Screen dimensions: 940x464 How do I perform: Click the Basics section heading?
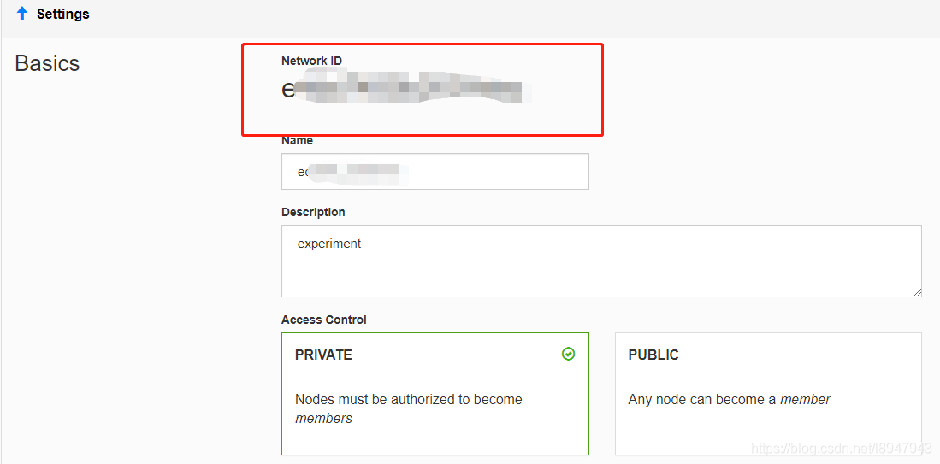47,63
